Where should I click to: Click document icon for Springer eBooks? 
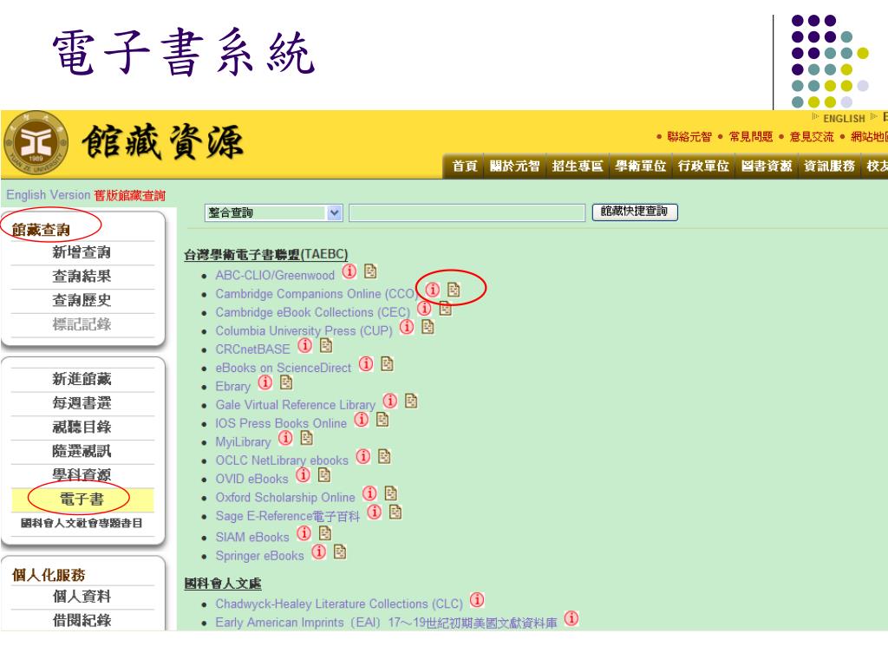coord(340,552)
